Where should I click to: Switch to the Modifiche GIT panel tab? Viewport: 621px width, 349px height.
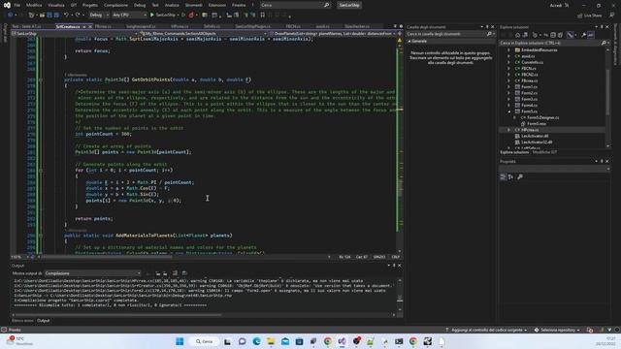click(x=544, y=152)
